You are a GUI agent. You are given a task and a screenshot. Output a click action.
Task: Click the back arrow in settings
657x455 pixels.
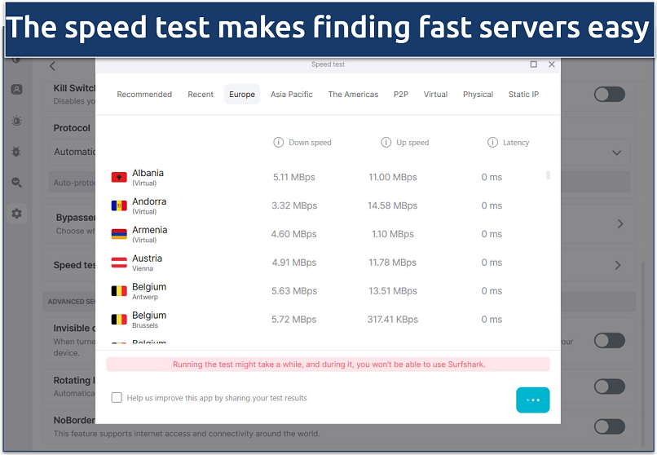pyautogui.click(x=53, y=66)
